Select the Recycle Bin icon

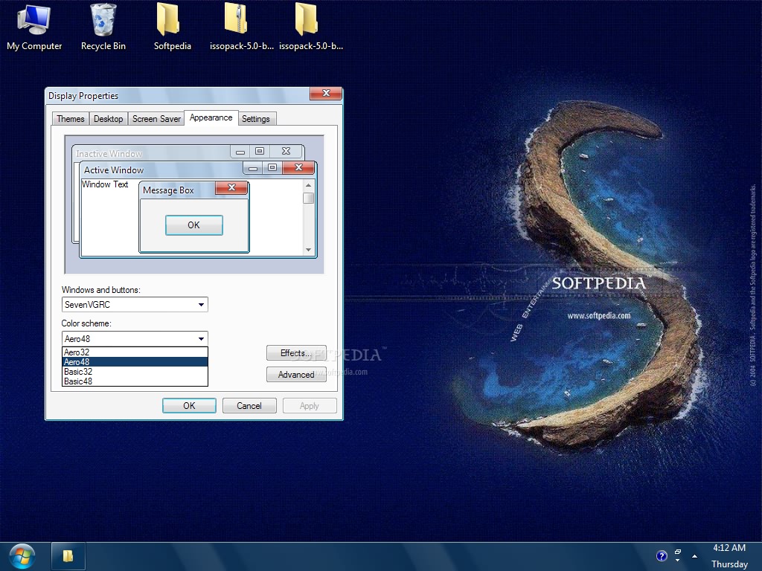coord(103,27)
